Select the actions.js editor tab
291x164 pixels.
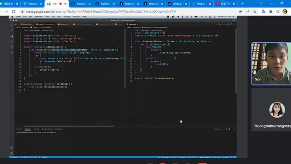tap(27, 24)
